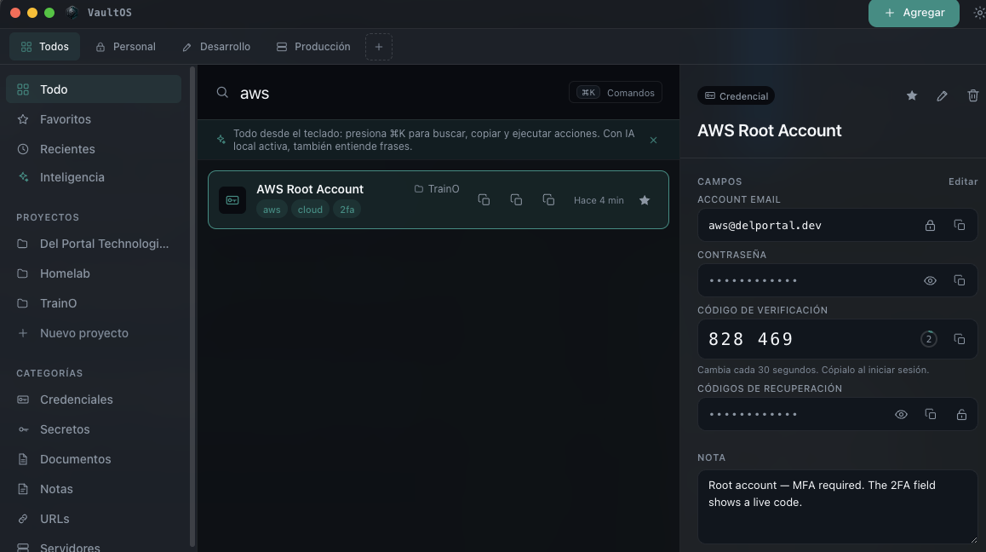Click second copy icon in AWS entry row

point(516,199)
